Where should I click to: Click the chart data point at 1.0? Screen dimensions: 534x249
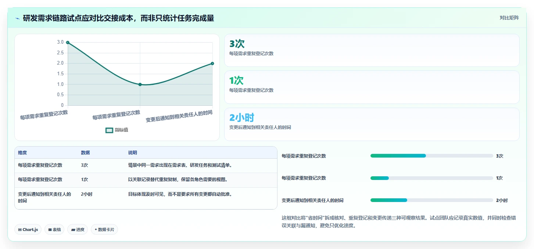[x=140, y=84]
